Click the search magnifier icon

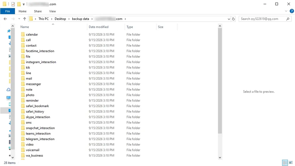pos(288,19)
